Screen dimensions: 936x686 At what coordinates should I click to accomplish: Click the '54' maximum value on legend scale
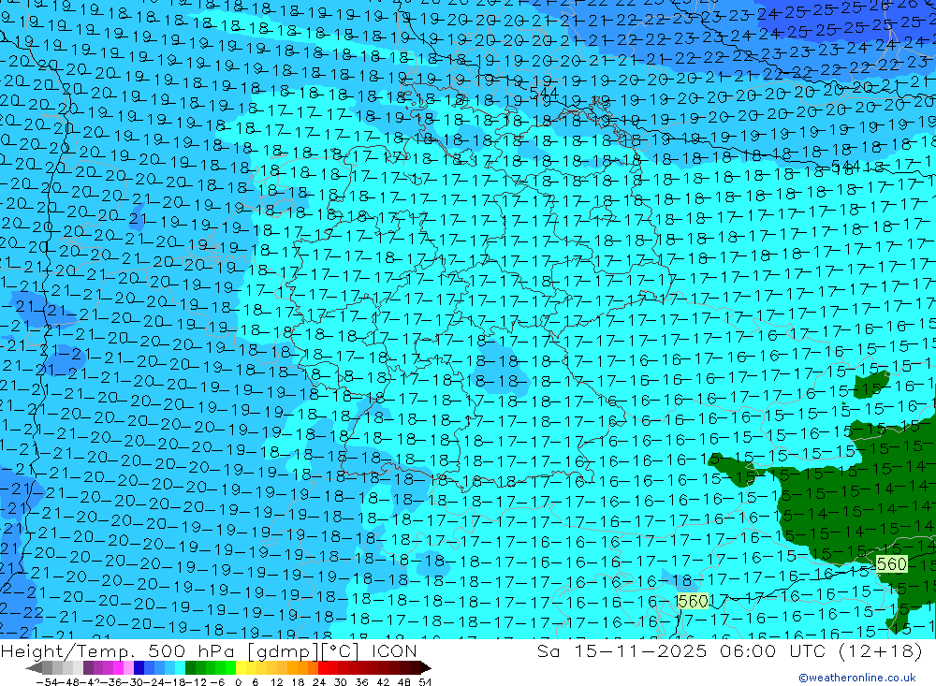tap(425, 682)
